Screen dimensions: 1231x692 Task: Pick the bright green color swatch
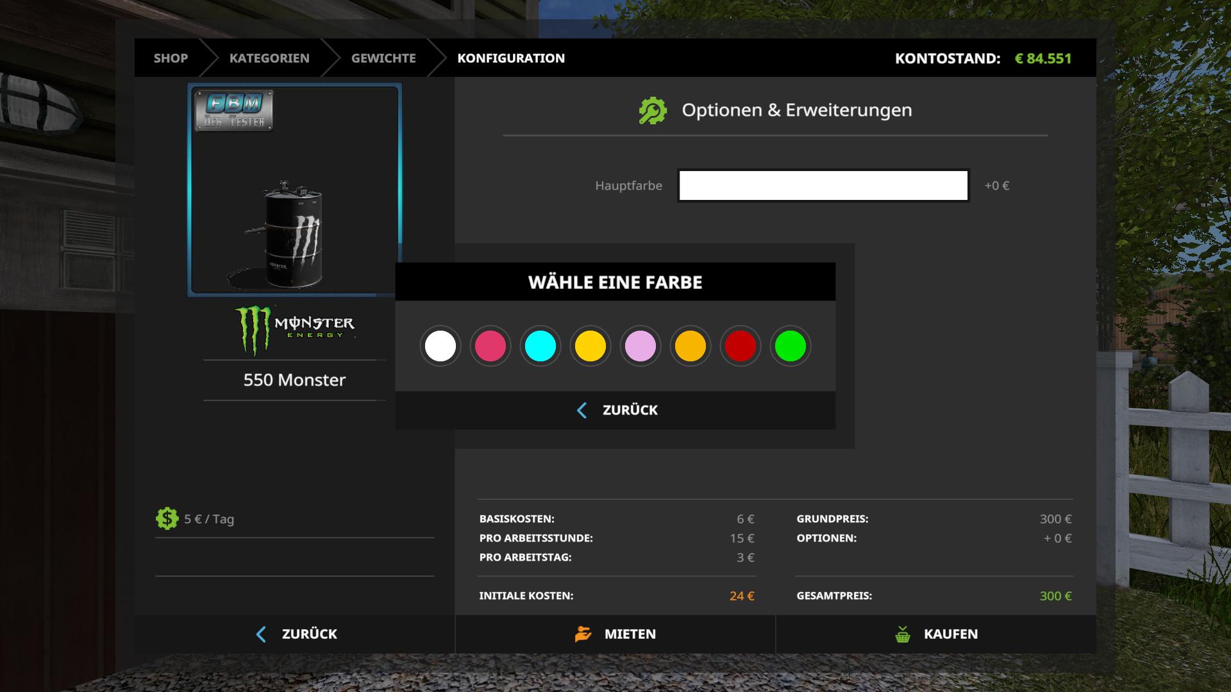(x=791, y=346)
